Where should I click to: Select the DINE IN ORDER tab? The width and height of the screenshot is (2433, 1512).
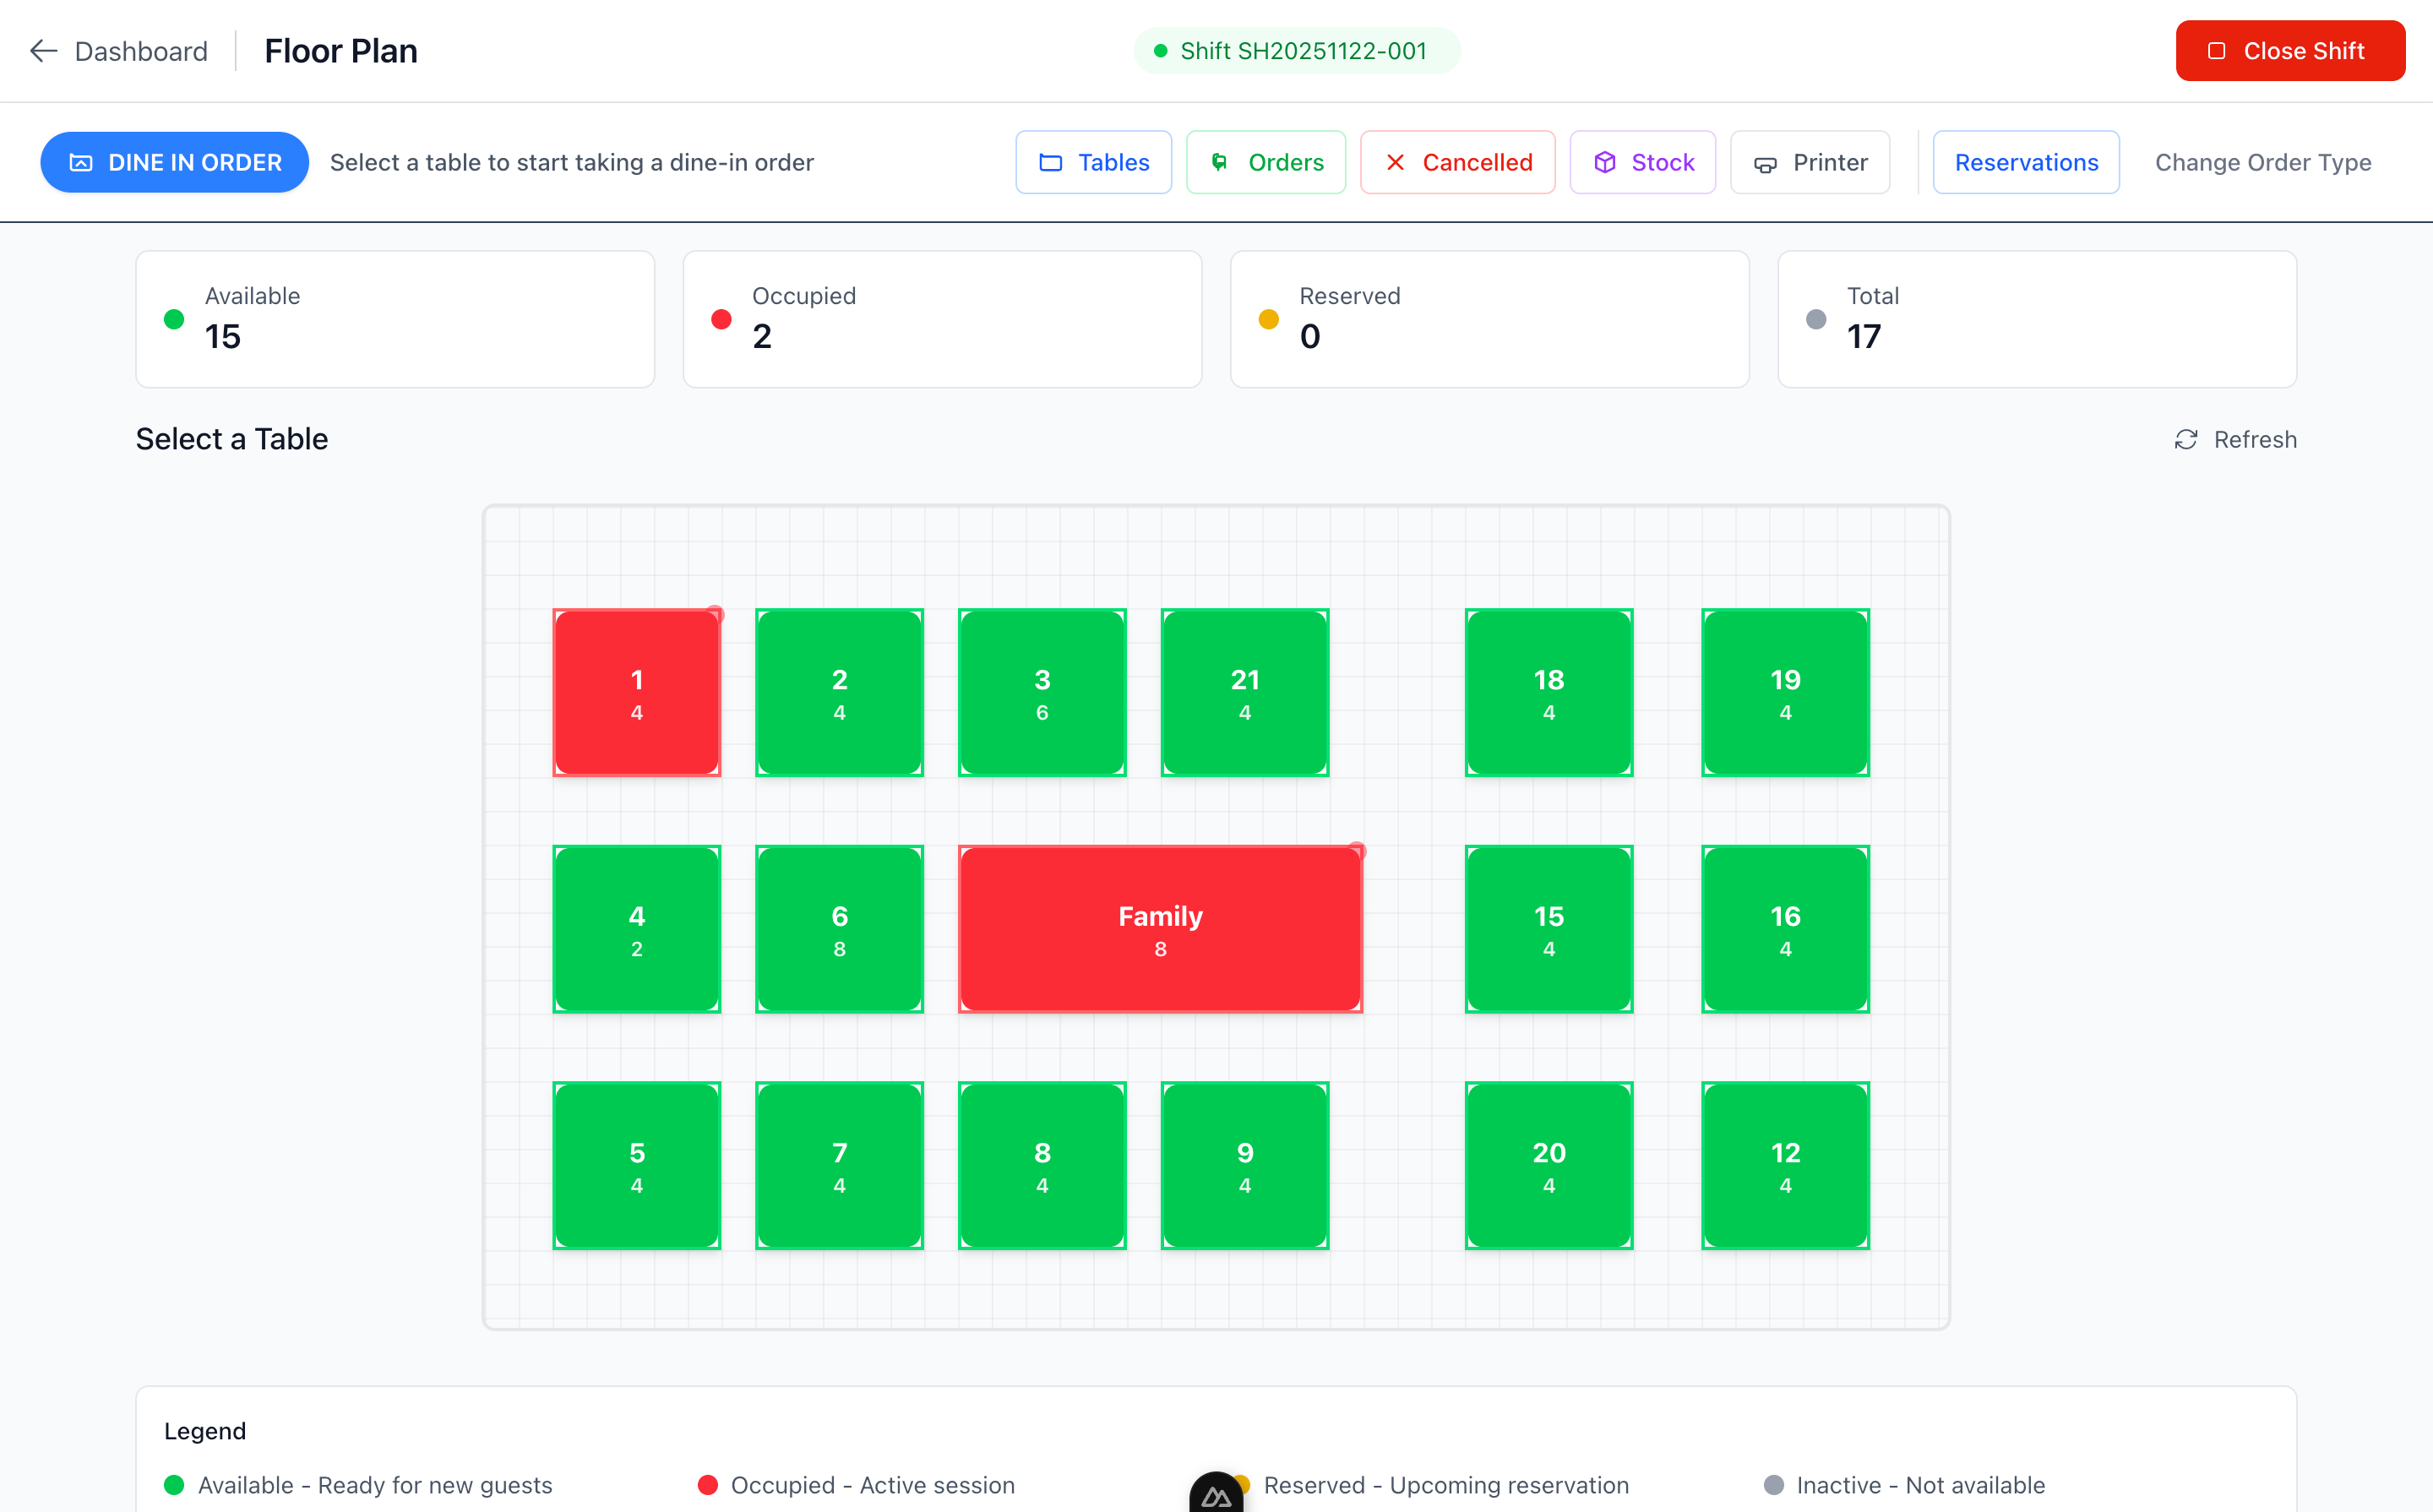coord(175,162)
